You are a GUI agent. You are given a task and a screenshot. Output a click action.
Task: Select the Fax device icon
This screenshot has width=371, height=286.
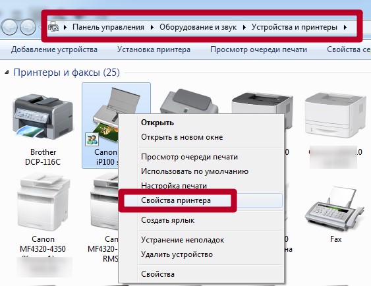click(x=335, y=208)
